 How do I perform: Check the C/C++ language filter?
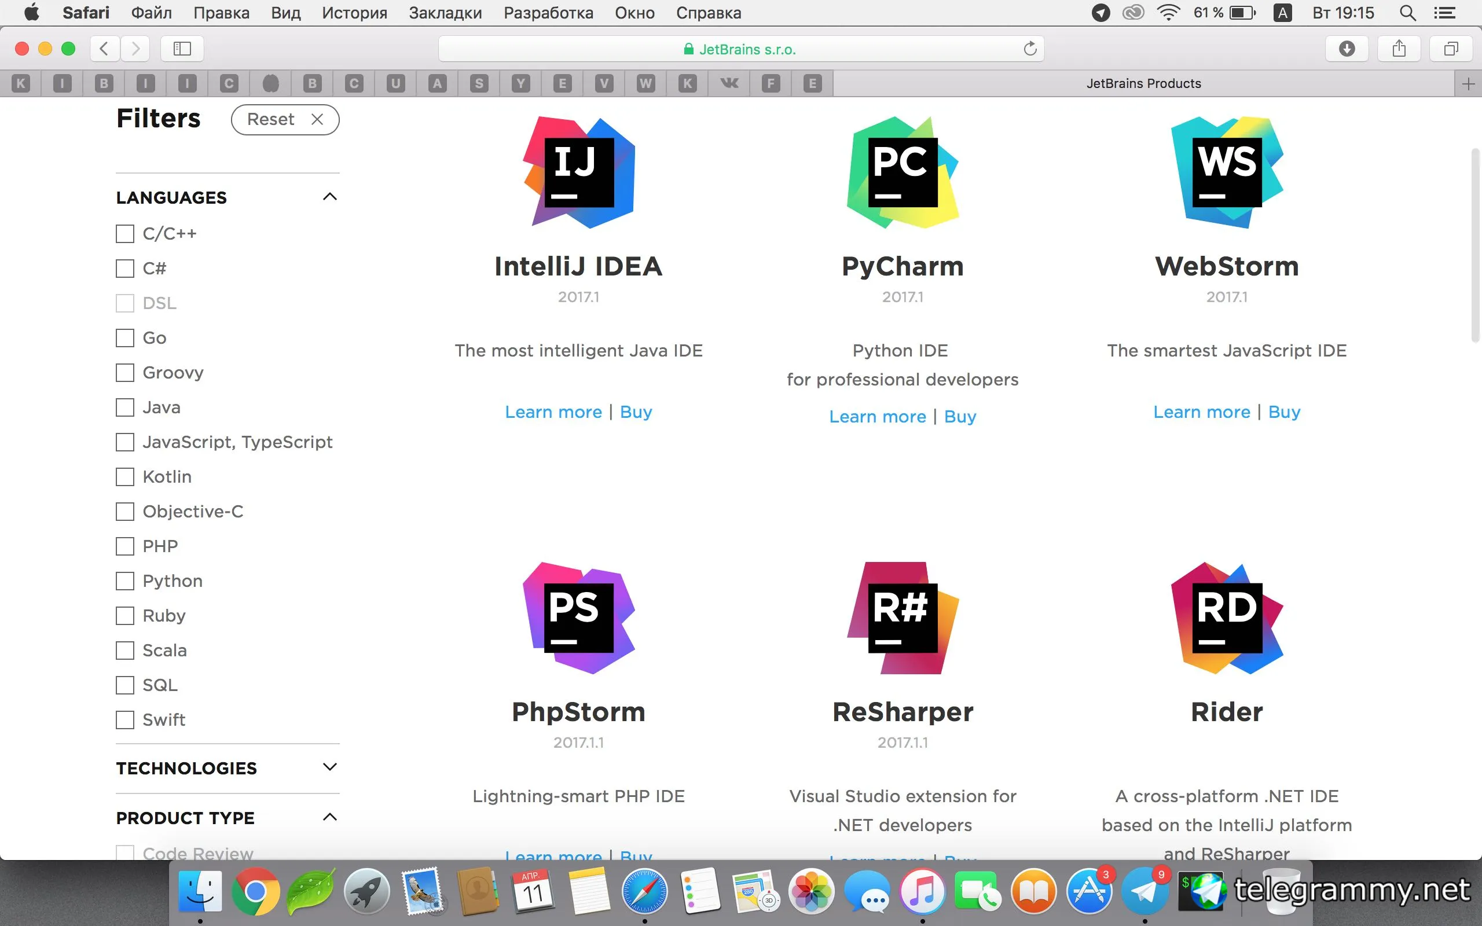(x=125, y=233)
